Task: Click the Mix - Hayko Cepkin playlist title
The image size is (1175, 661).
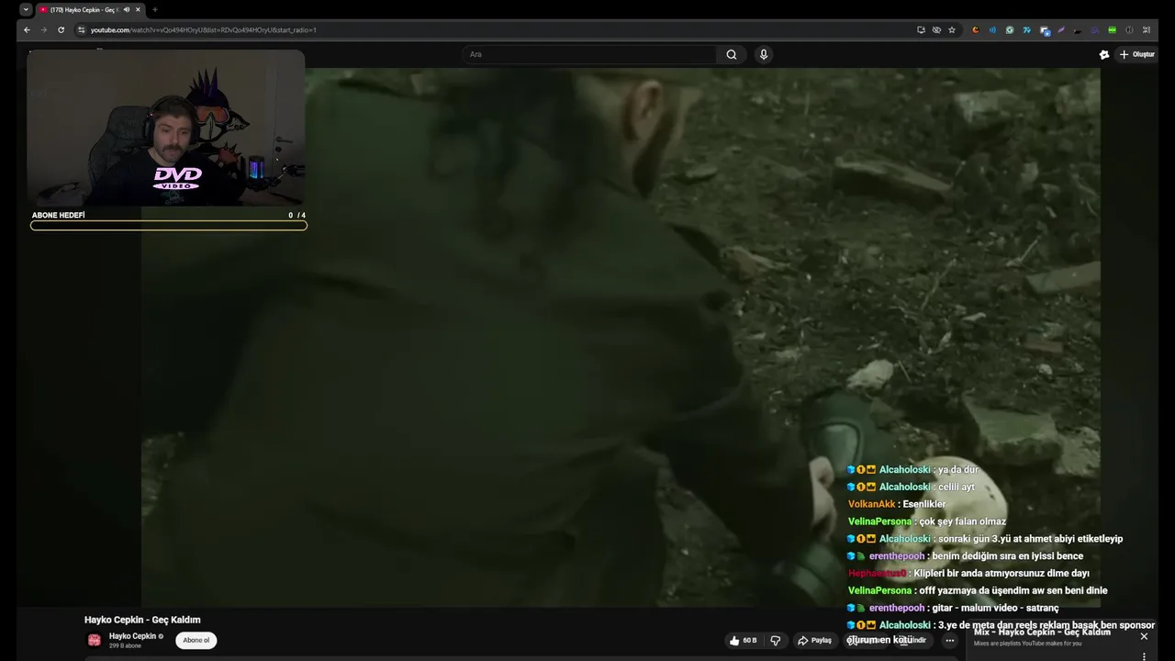Action: [1042, 632]
